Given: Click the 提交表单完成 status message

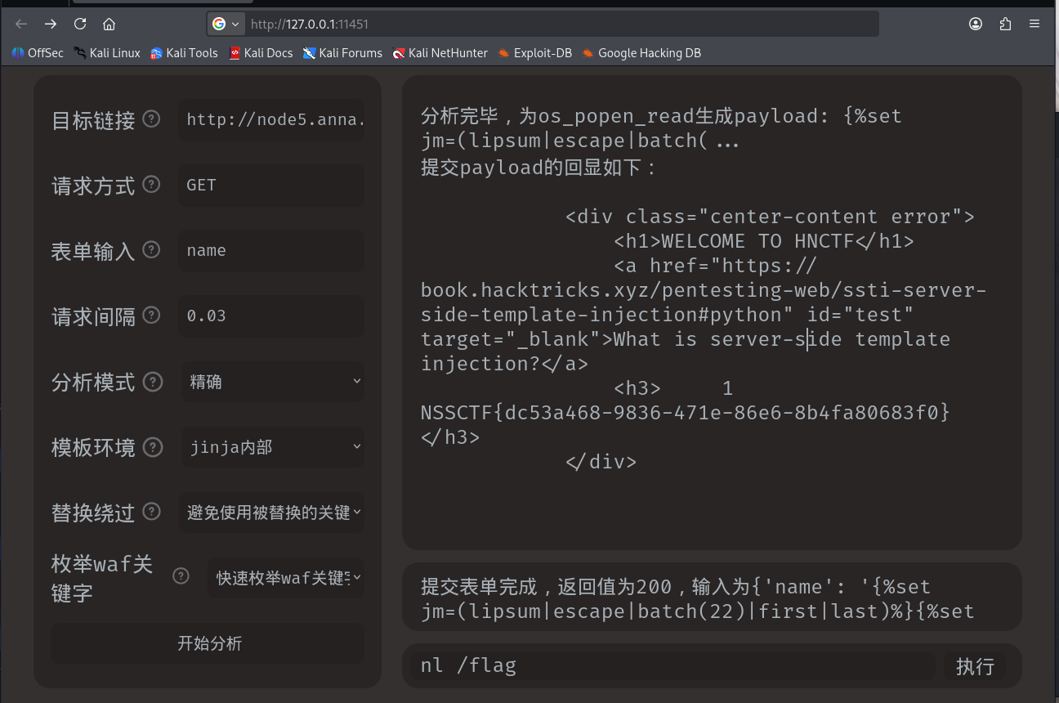Looking at the screenshot, I should tap(697, 599).
